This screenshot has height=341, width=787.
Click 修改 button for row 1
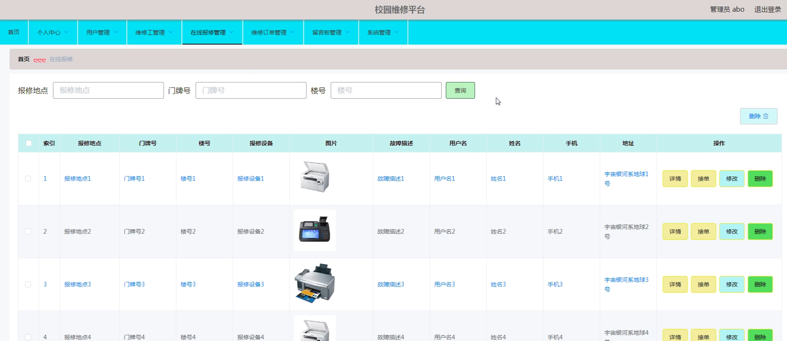point(732,179)
